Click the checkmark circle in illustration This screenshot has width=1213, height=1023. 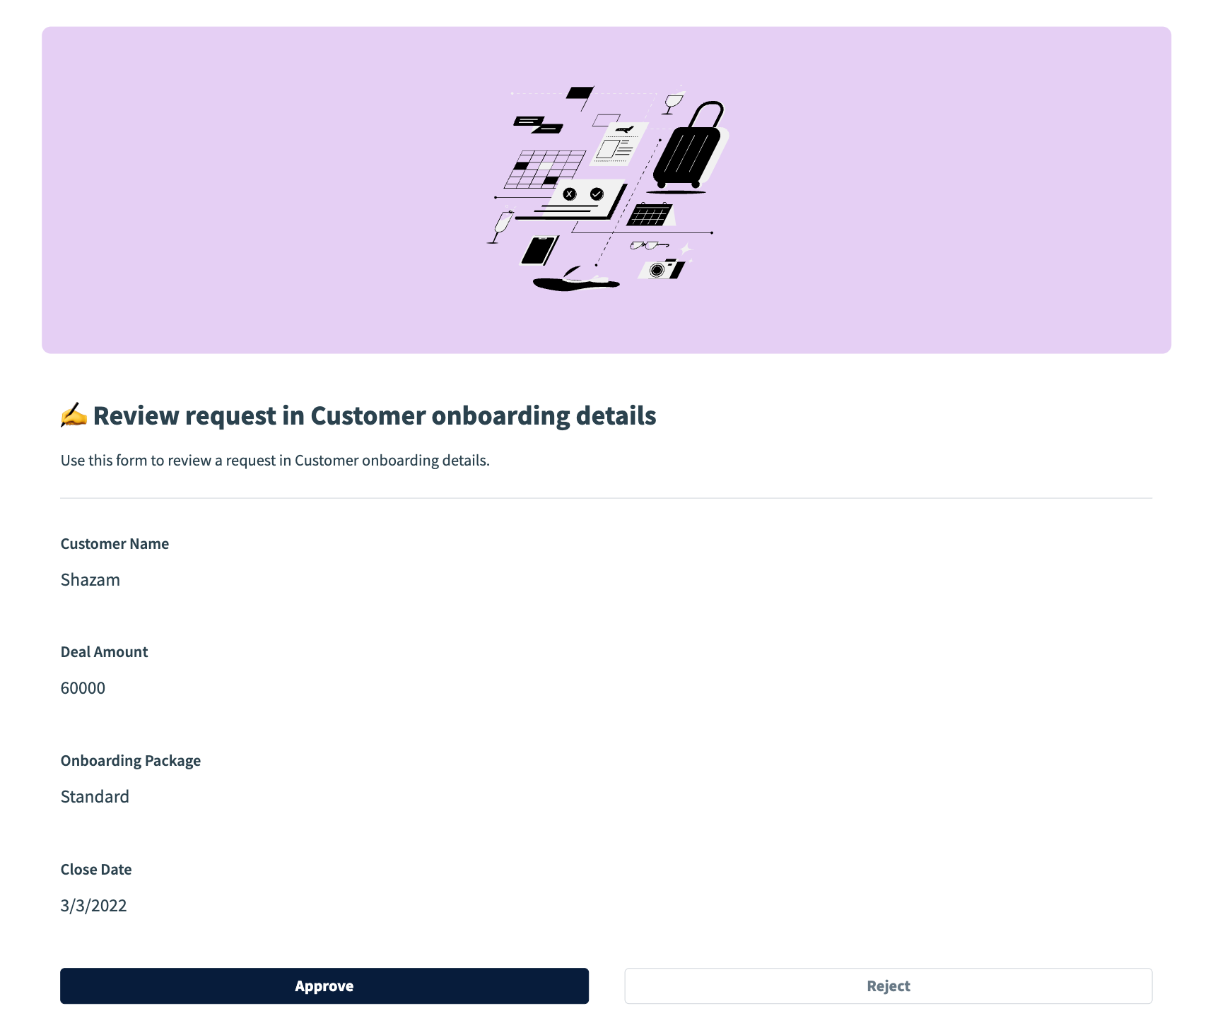(x=597, y=194)
